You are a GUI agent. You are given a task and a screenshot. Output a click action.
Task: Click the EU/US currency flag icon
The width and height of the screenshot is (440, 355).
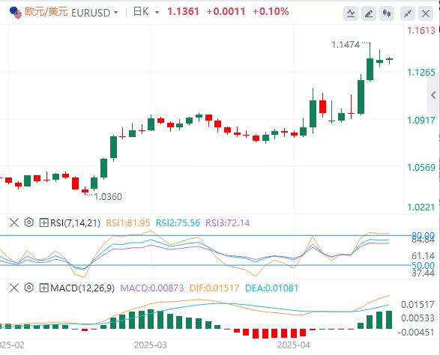[16, 13]
